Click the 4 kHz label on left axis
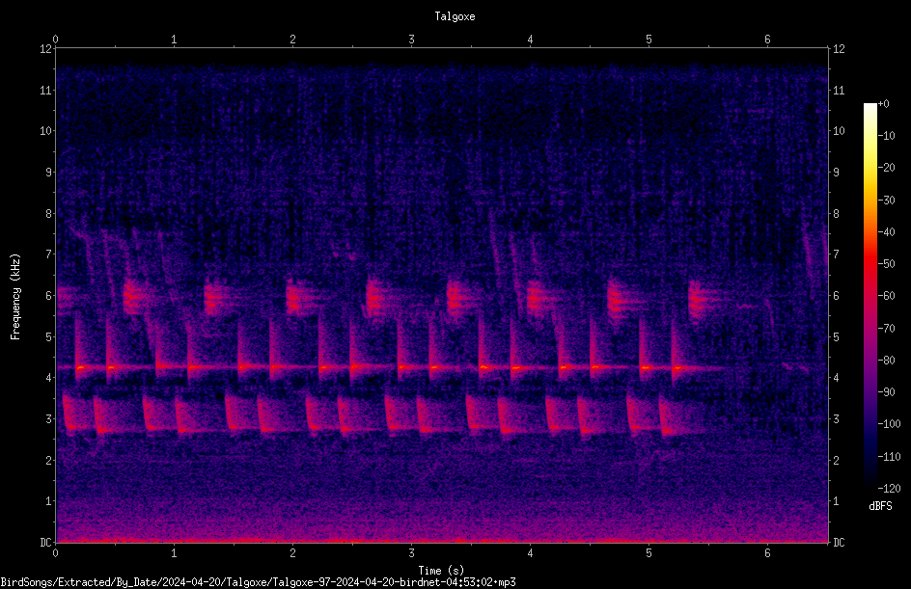Screen dimensions: 911x589 point(49,378)
